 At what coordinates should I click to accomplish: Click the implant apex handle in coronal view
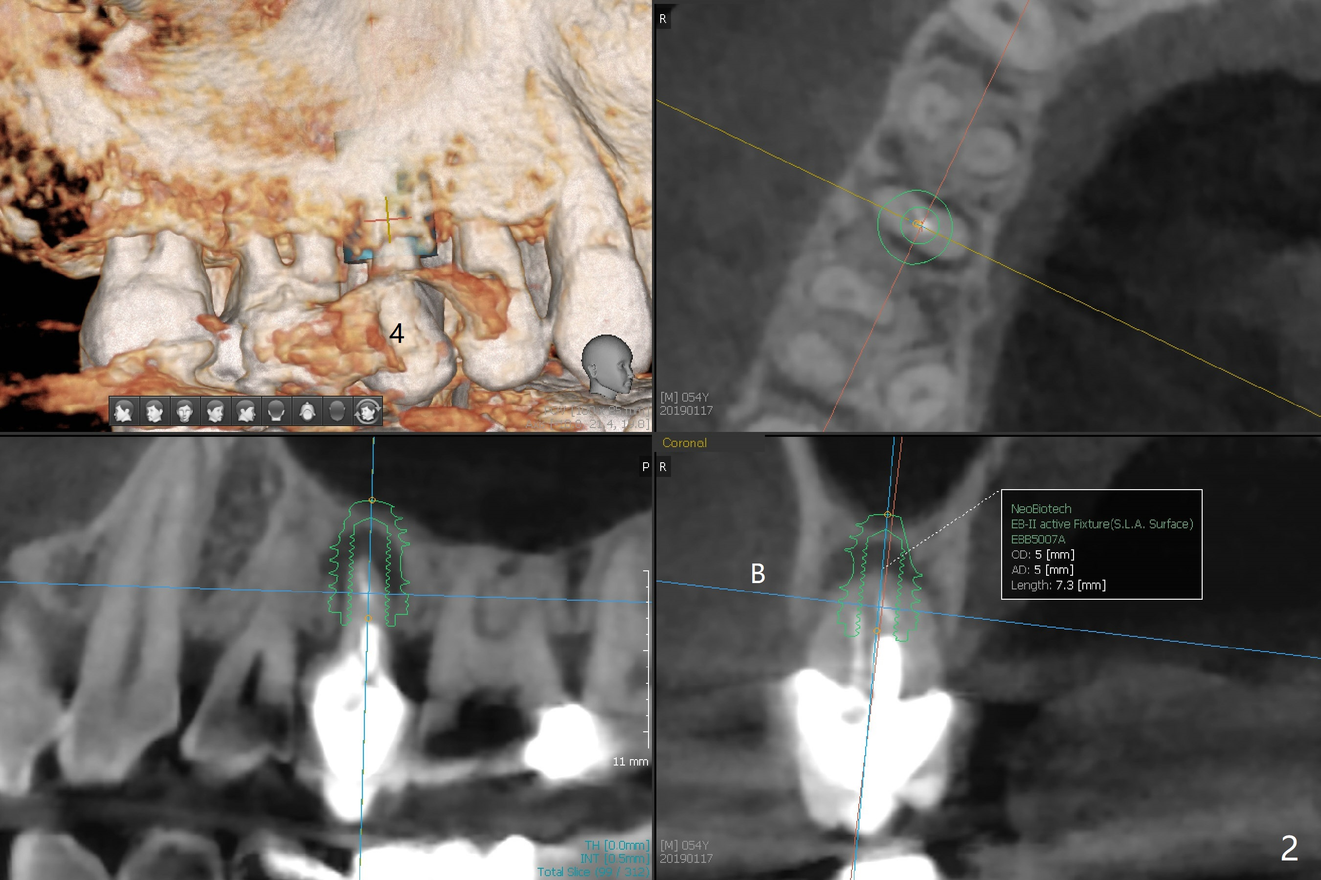click(887, 514)
